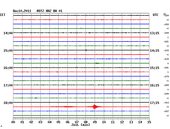
Task: Click the DC offset value -234
Action: coord(166,59)
